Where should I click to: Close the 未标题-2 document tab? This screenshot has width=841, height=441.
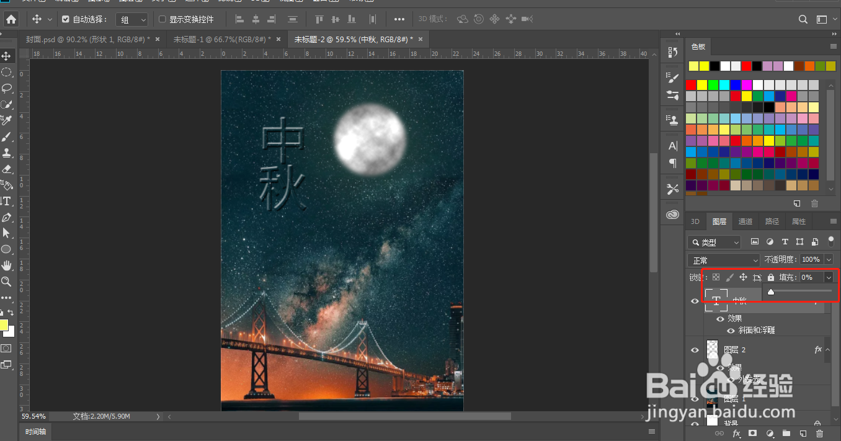pos(421,39)
